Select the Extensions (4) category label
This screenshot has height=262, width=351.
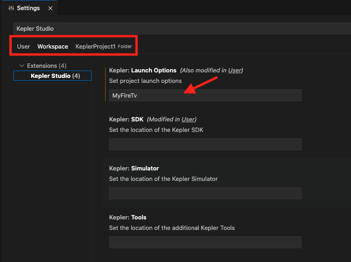[x=47, y=66]
